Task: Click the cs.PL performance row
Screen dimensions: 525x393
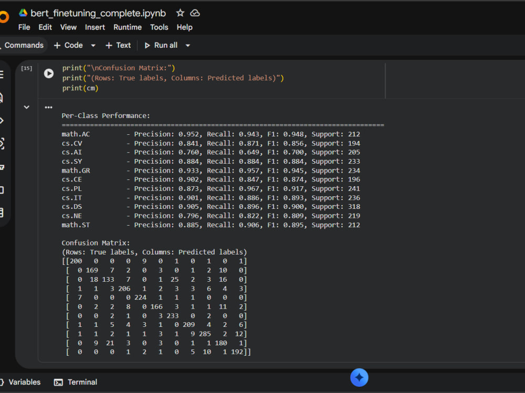Action: pyautogui.click(x=211, y=189)
